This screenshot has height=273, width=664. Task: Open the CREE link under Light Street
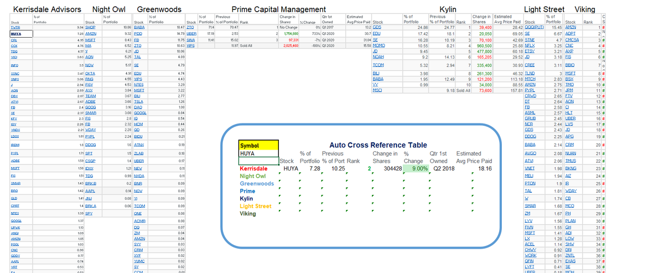point(530,65)
